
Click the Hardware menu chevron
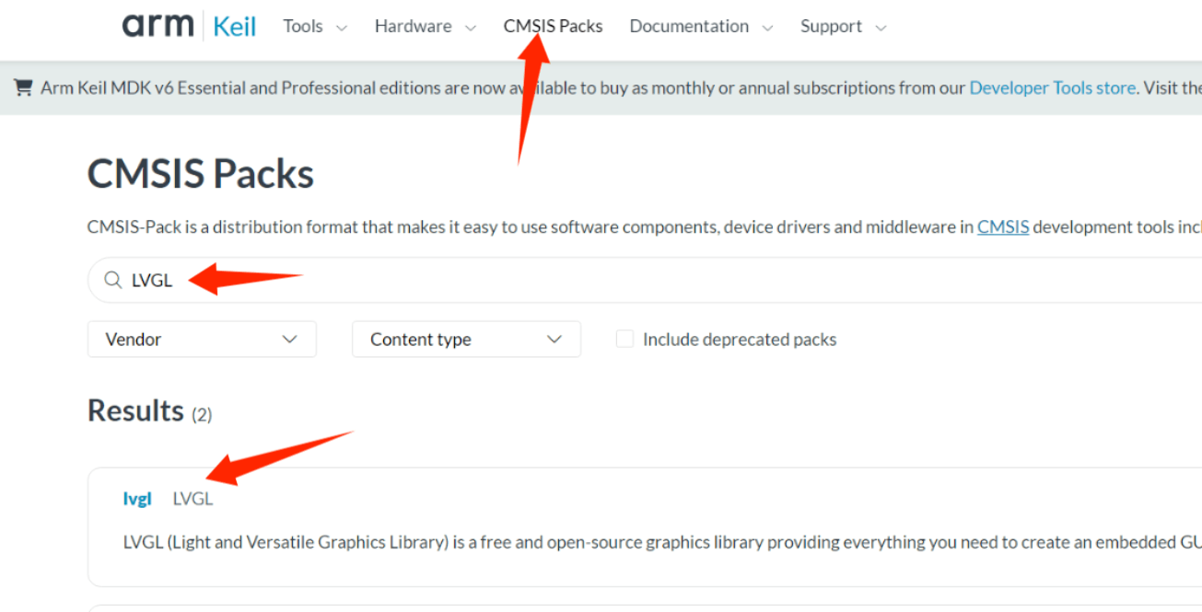coord(471,29)
